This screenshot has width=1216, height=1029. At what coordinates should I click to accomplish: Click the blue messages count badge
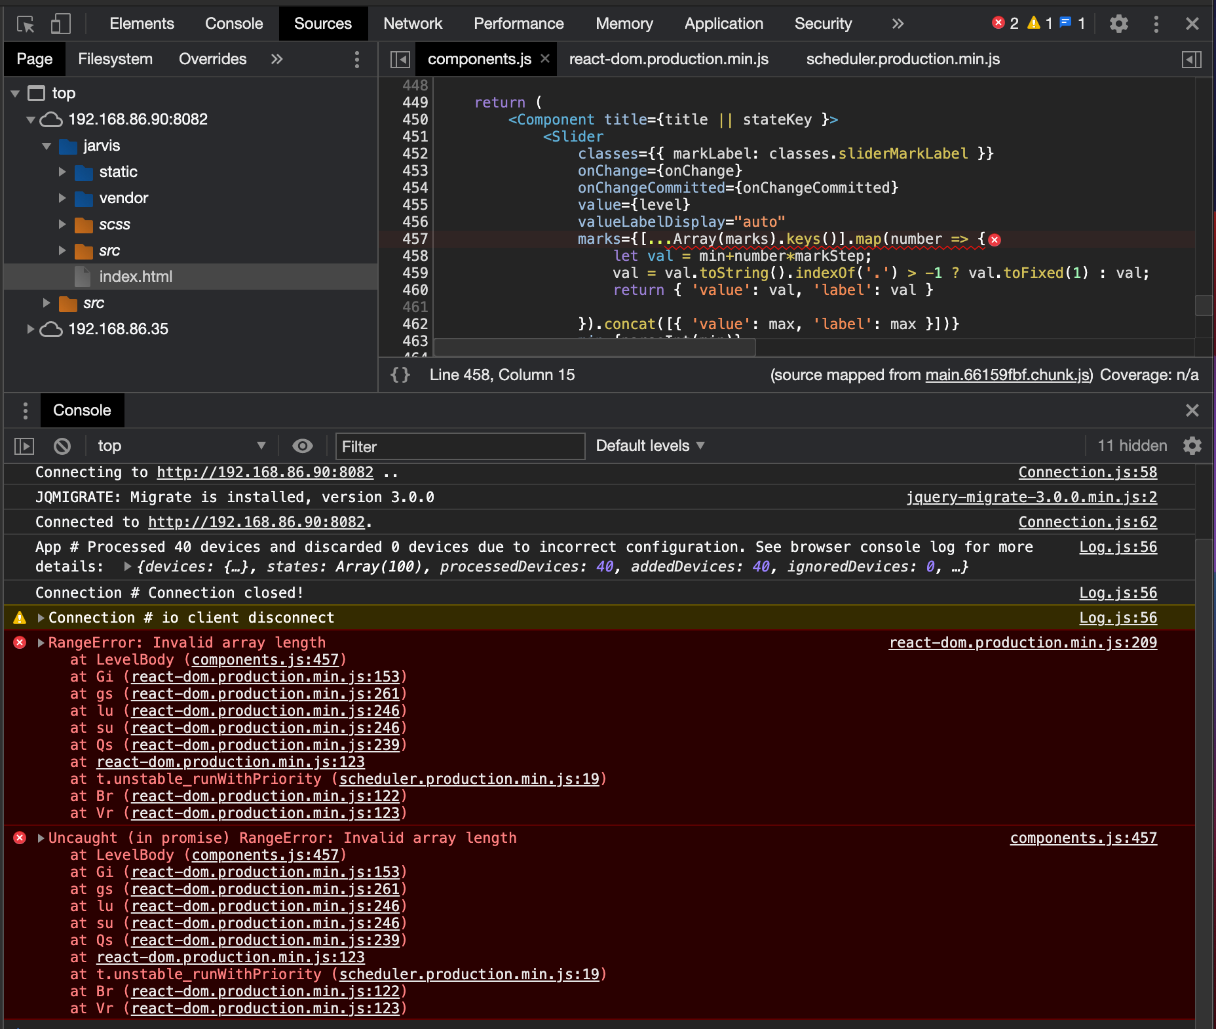click(x=1073, y=24)
